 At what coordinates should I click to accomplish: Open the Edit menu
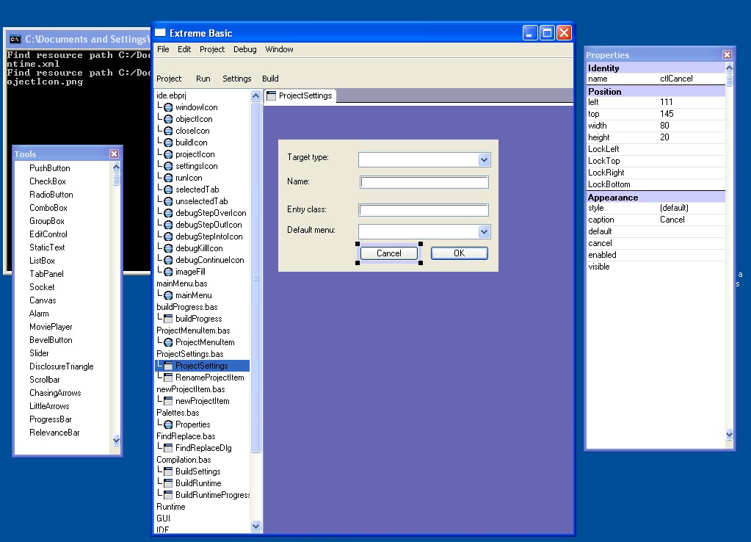(x=184, y=49)
